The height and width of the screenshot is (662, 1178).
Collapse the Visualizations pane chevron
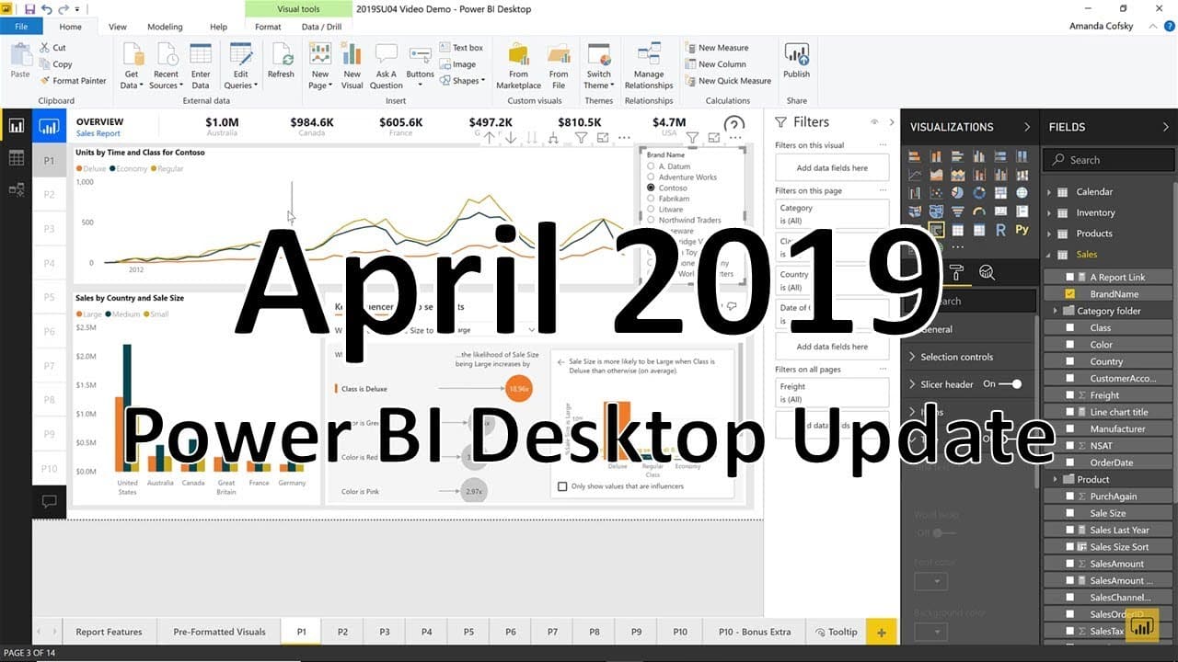click(x=1027, y=127)
